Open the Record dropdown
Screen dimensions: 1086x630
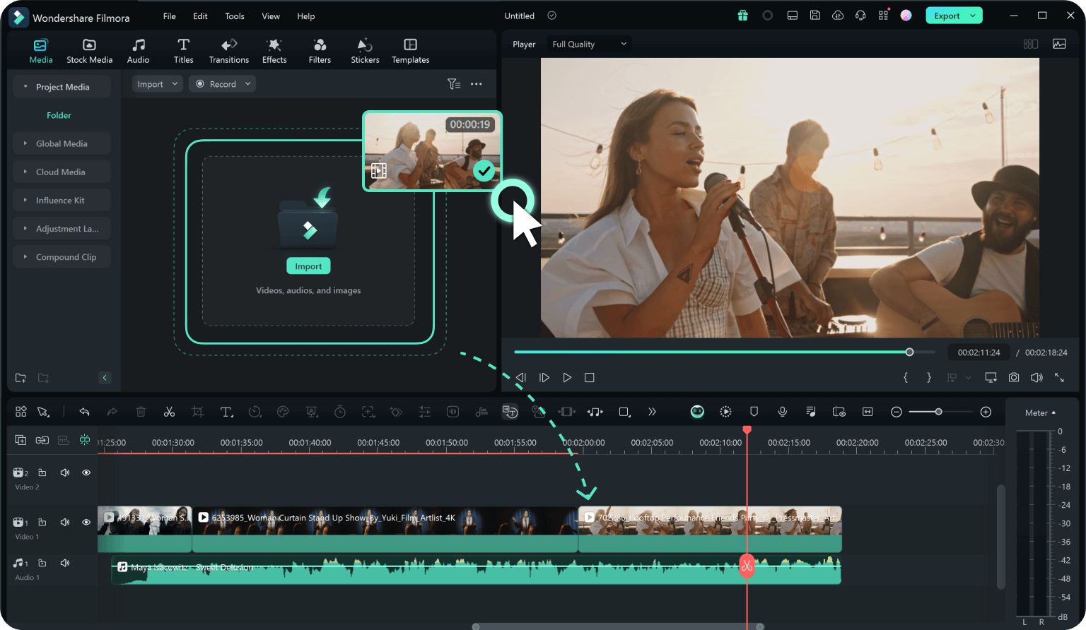click(x=223, y=84)
